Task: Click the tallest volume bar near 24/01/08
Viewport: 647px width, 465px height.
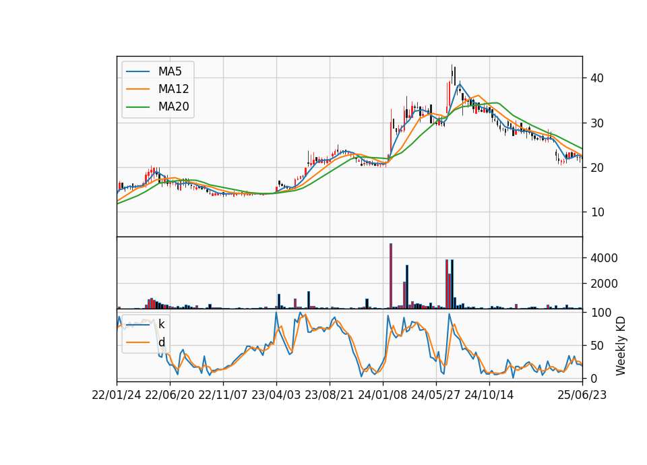Action: coord(391,276)
